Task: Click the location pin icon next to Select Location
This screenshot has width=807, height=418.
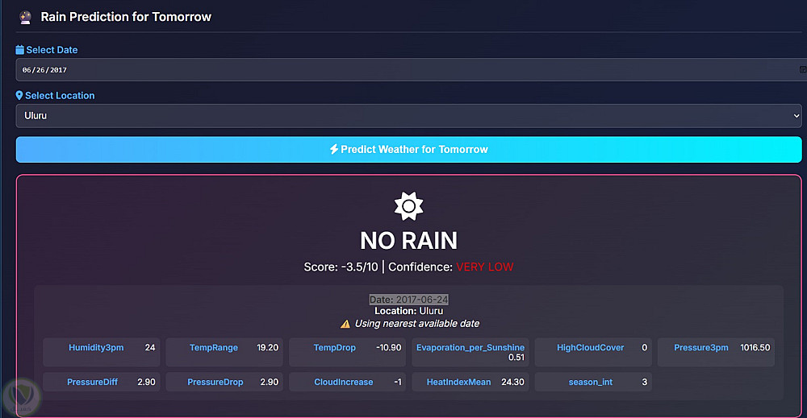Action: pos(19,96)
